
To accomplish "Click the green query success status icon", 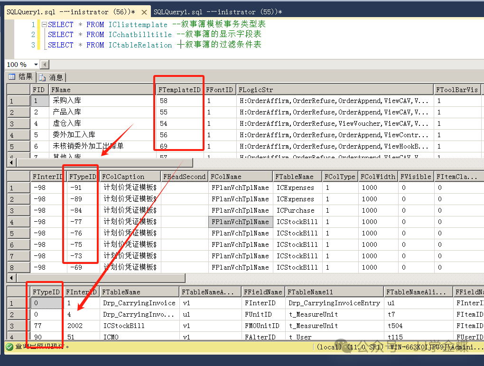I will tap(9, 347).
